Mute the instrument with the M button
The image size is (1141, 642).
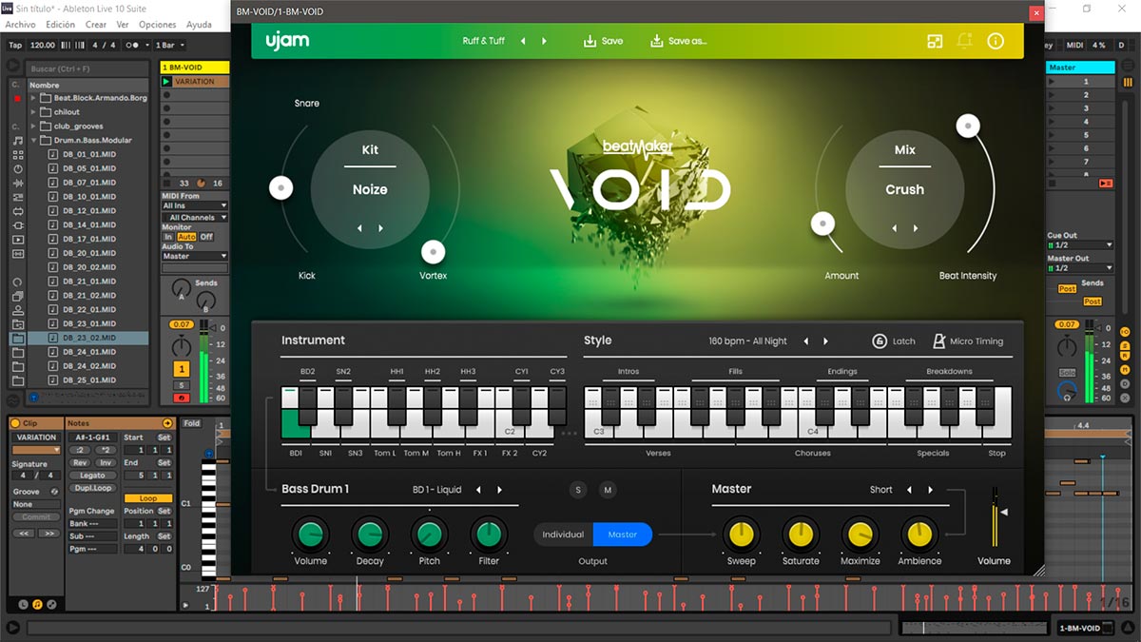coord(608,490)
